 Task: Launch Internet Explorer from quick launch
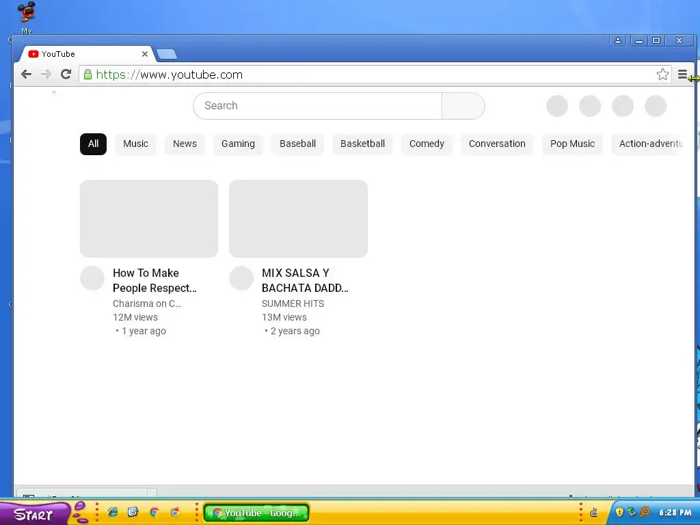click(x=113, y=512)
